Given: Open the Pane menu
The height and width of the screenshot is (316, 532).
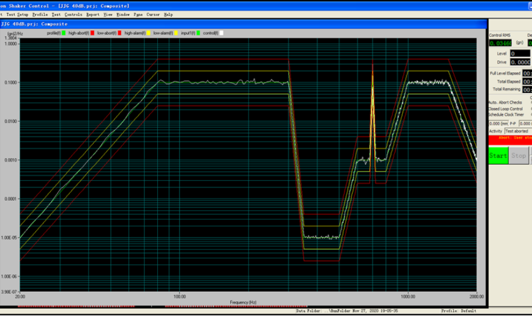Looking at the screenshot, I should point(138,15).
